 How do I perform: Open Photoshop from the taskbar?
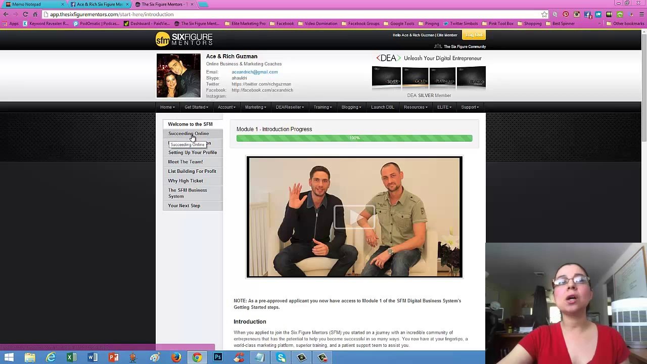pos(218,358)
